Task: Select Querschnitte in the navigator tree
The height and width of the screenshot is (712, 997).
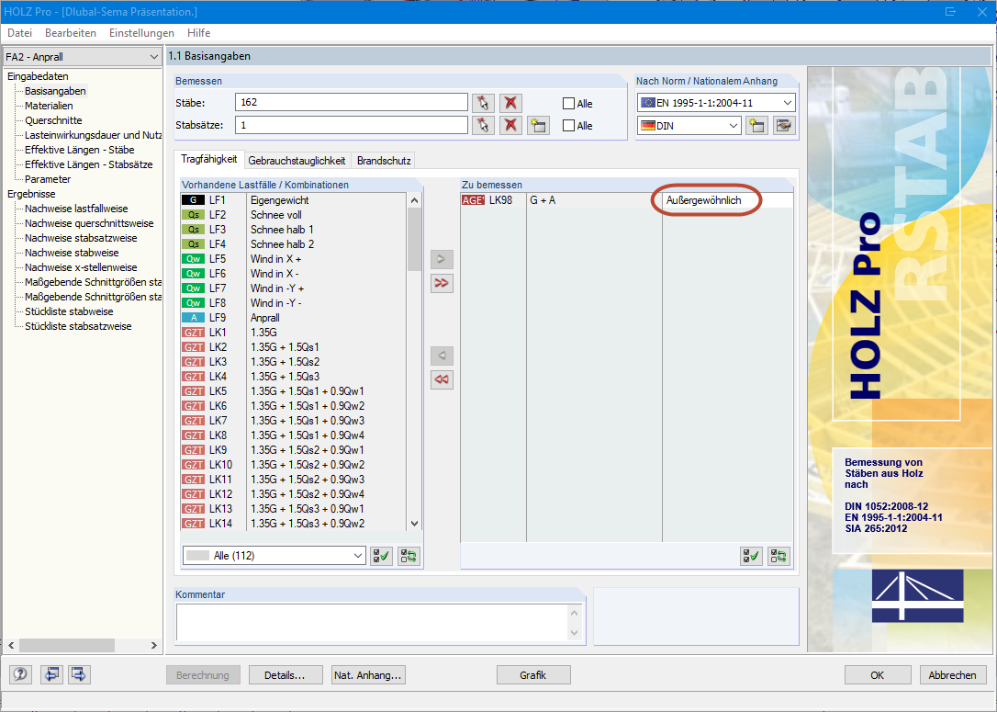Action: (x=53, y=120)
